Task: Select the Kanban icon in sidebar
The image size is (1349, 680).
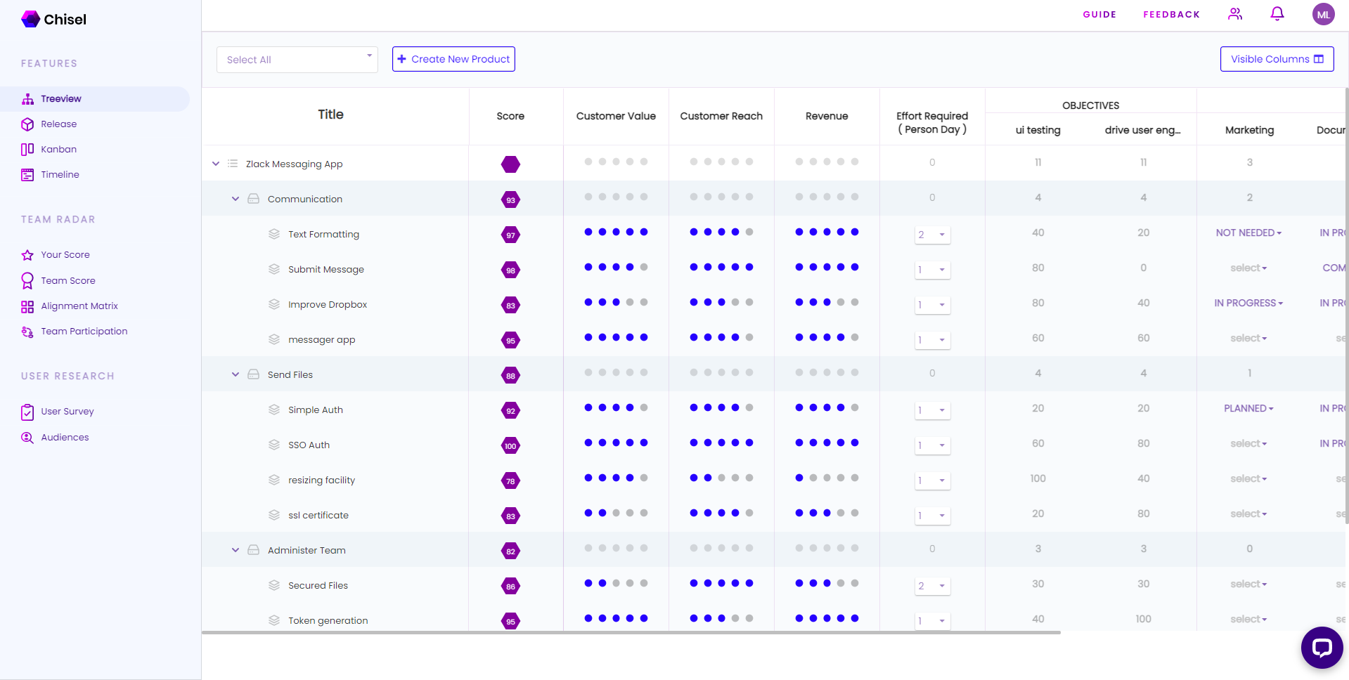Action: (x=27, y=149)
